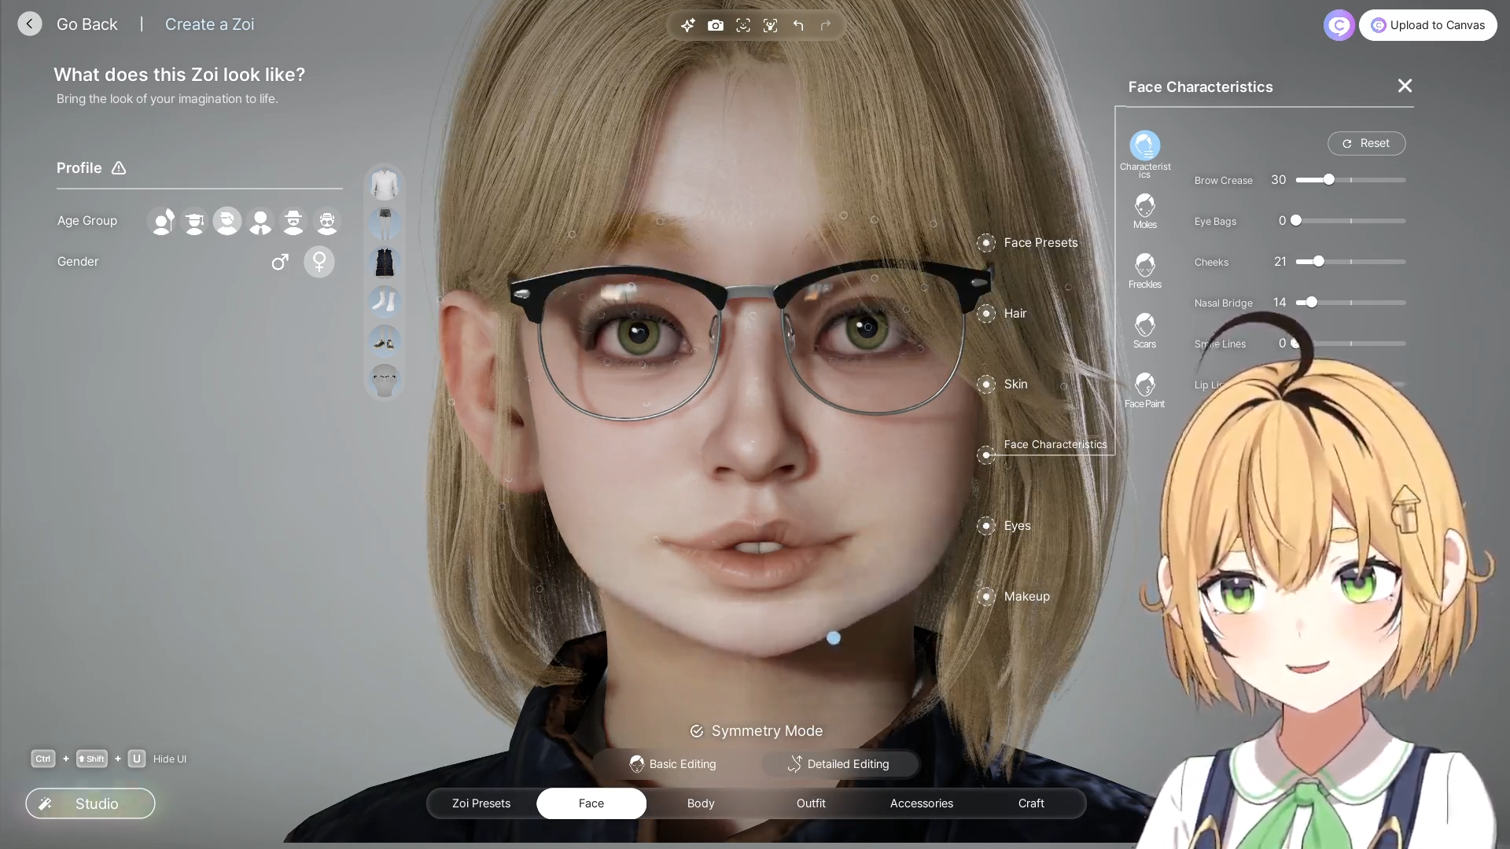This screenshot has height=849, width=1510.
Task: Switch to the Accessories tab
Action: pos(921,803)
